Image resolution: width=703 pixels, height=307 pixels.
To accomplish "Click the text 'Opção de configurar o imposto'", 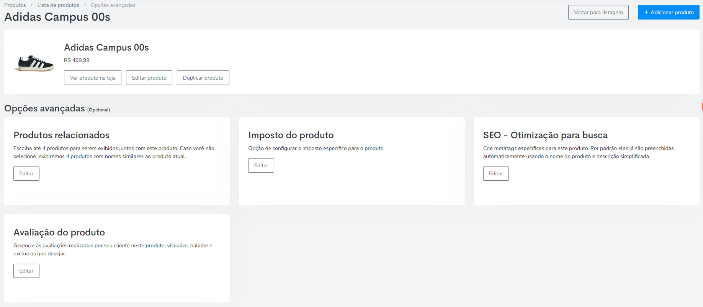I will [x=316, y=148].
